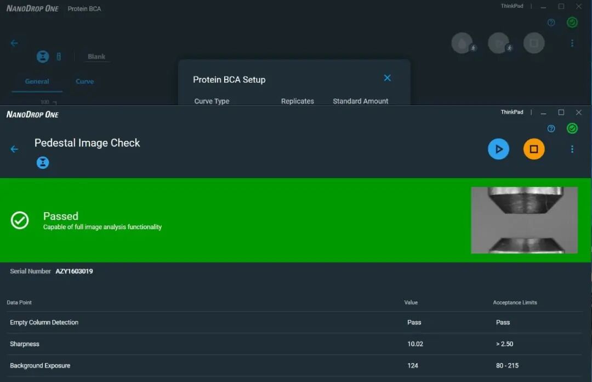Click green status checkmark in Pedestal Image Check window
This screenshot has width=592, height=382.
[572, 128]
